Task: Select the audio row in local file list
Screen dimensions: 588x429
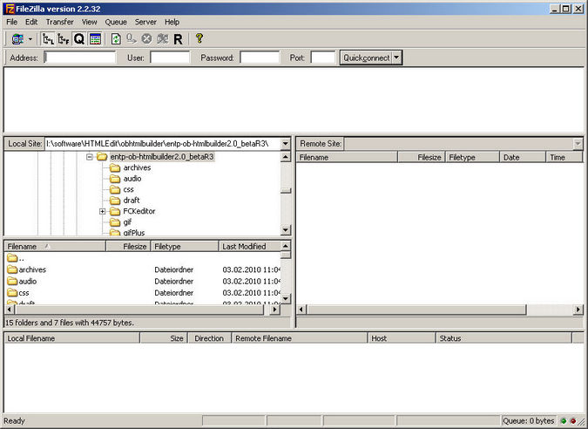Action: [x=143, y=281]
